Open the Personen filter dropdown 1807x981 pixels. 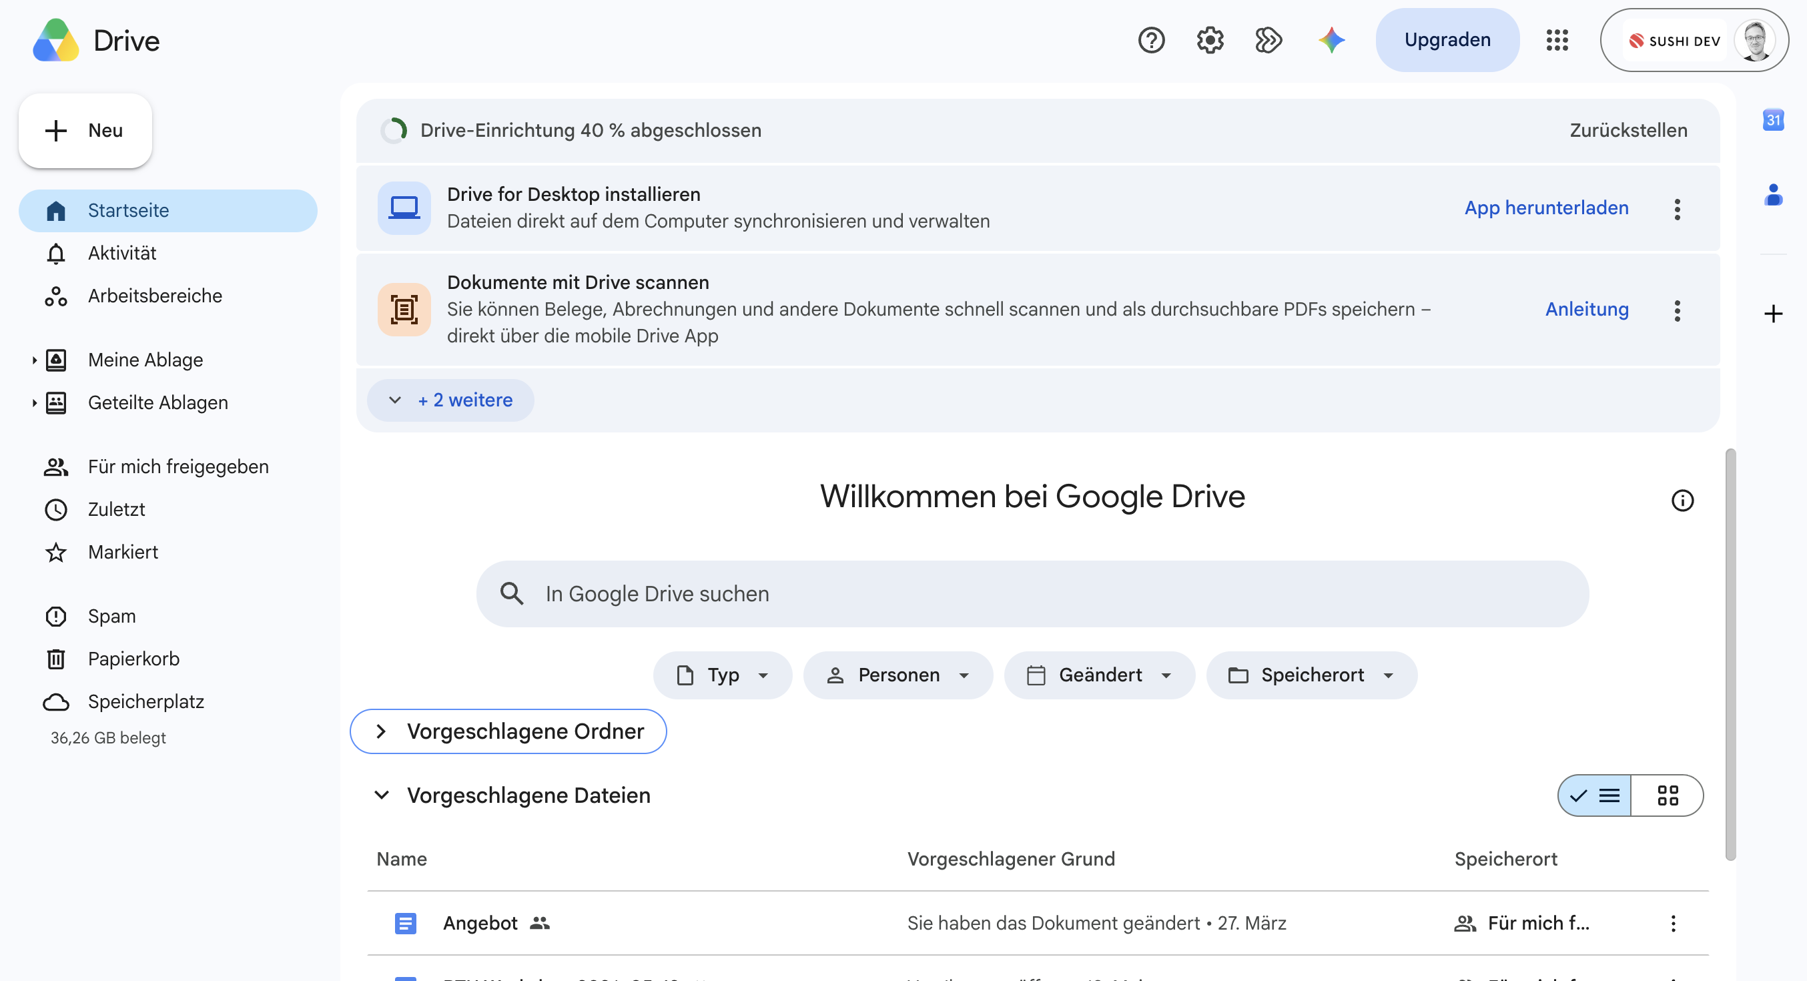point(897,675)
